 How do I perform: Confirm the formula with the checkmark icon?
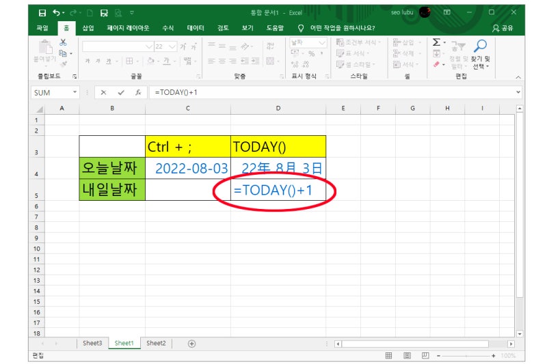[121, 92]
